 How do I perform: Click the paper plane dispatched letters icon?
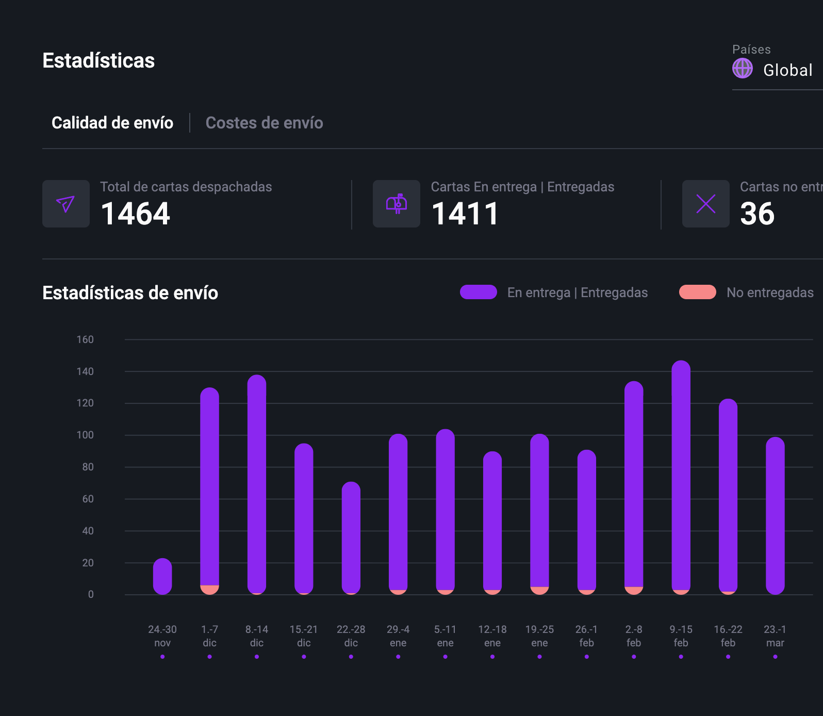point(65,204)
